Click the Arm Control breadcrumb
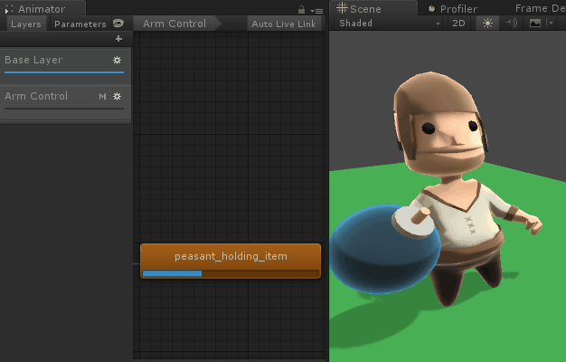The image size is (566, 362). coord(175,24)
